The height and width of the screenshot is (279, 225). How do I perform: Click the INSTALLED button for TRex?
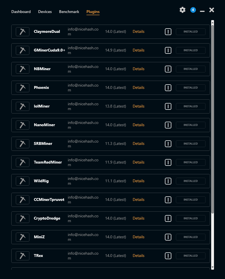point(191,256)
